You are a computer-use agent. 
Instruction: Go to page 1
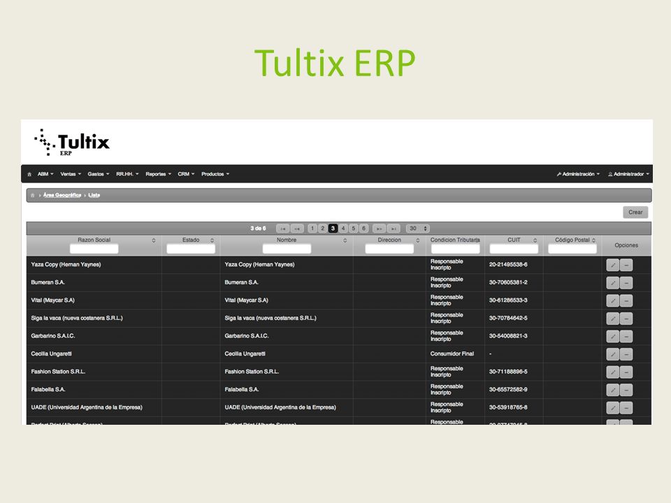click(312, 228)
